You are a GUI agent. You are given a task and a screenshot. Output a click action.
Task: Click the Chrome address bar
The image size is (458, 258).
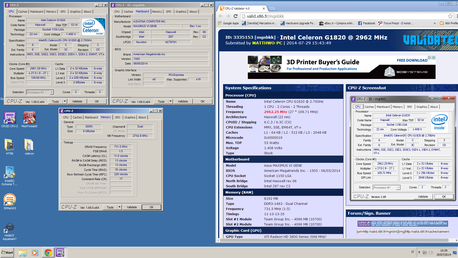tap(347, 16)
